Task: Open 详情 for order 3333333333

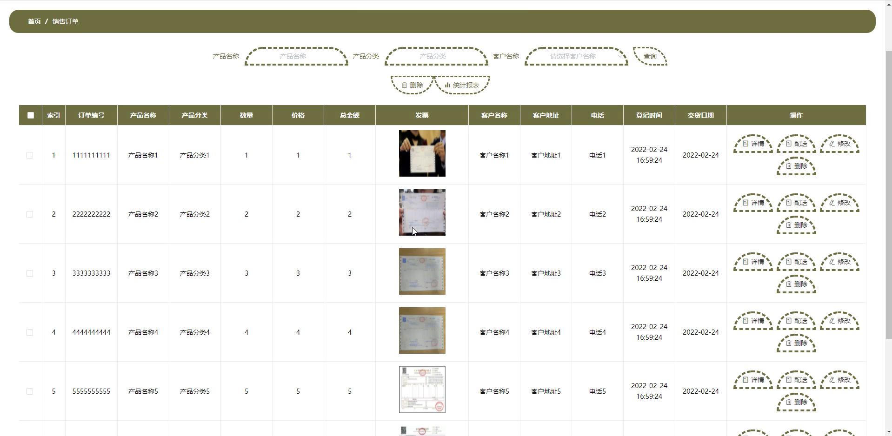Action: (753, 262)
